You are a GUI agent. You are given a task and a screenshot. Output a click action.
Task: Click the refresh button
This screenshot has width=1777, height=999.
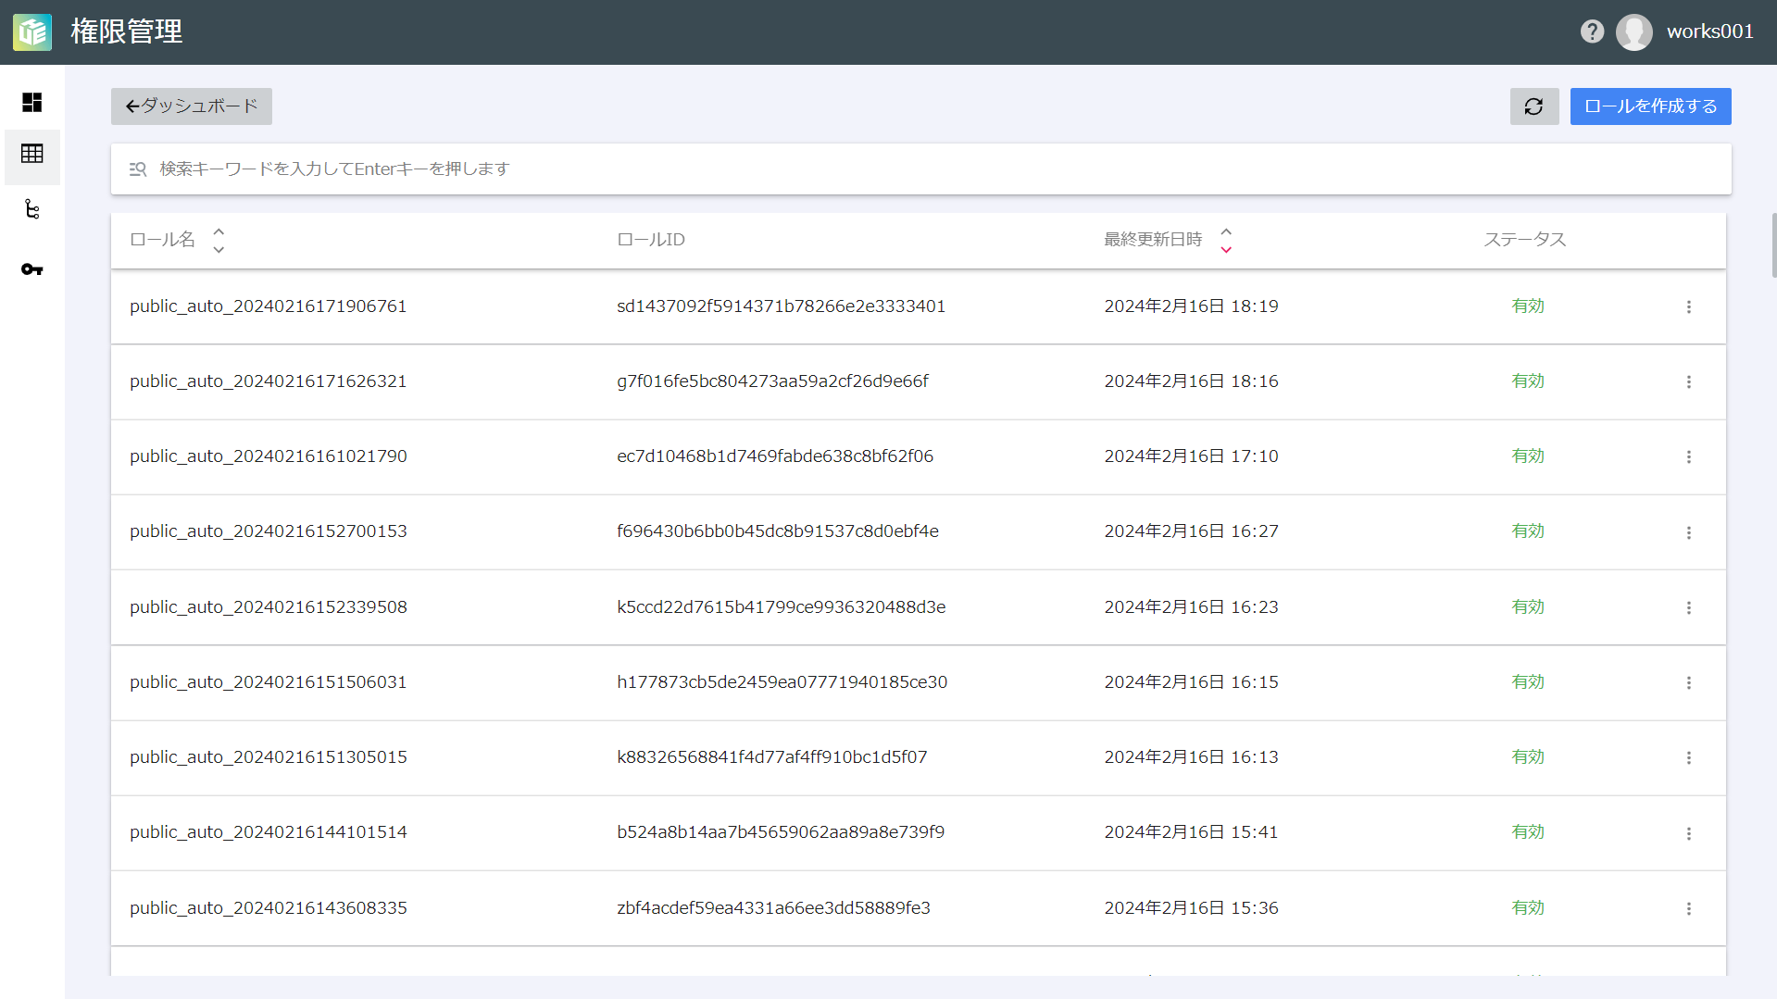tap(1534, 106)
